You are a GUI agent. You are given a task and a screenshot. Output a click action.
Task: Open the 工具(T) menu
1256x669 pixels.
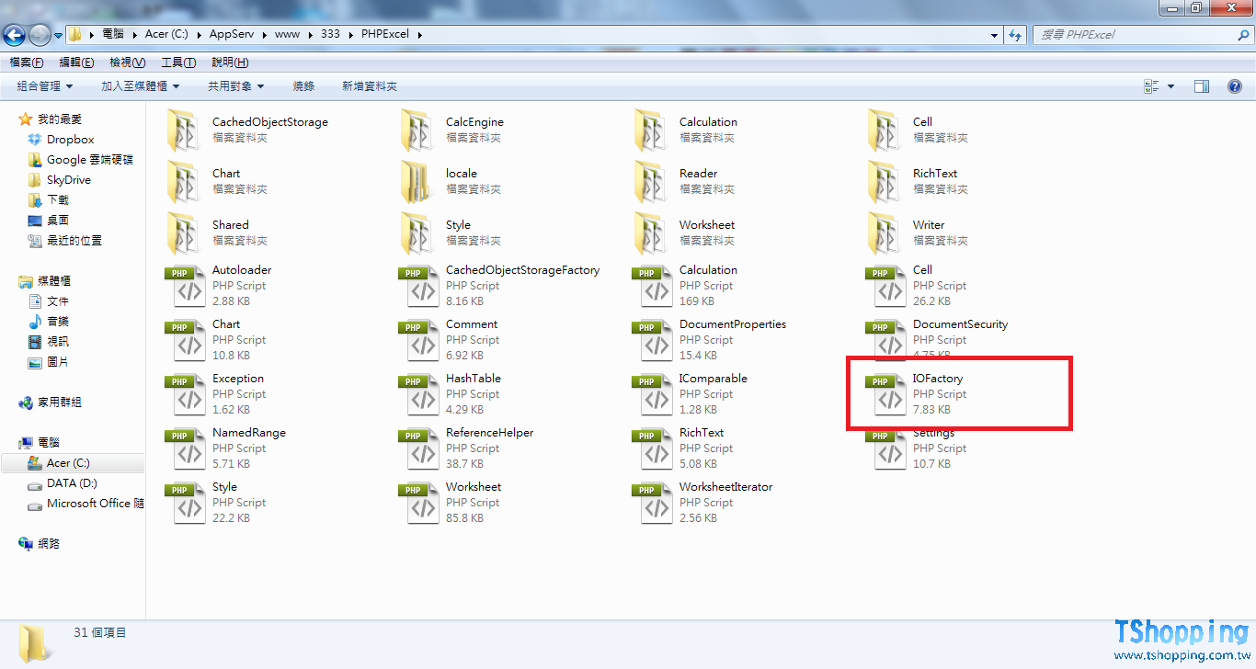coord(178,62)
